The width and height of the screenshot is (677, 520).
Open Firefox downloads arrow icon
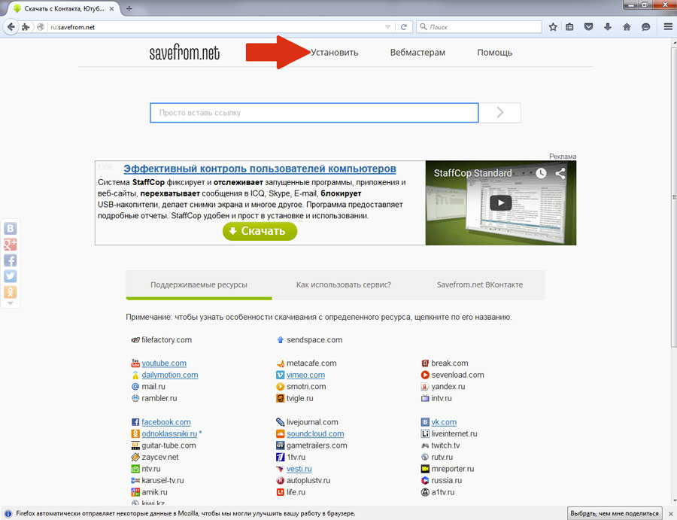pos(608,27)
